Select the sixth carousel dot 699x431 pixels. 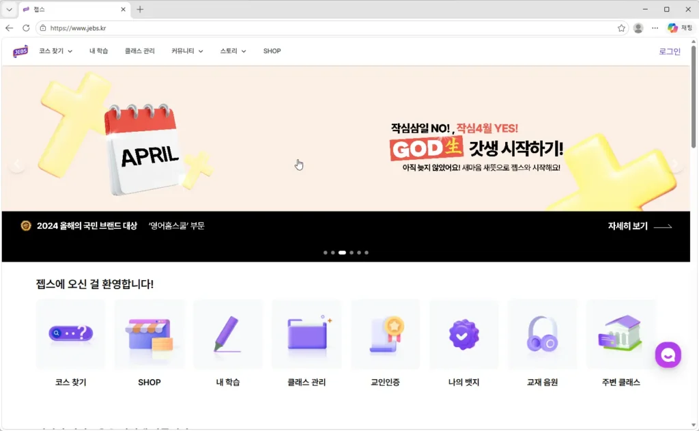click(x=367, y=253)
